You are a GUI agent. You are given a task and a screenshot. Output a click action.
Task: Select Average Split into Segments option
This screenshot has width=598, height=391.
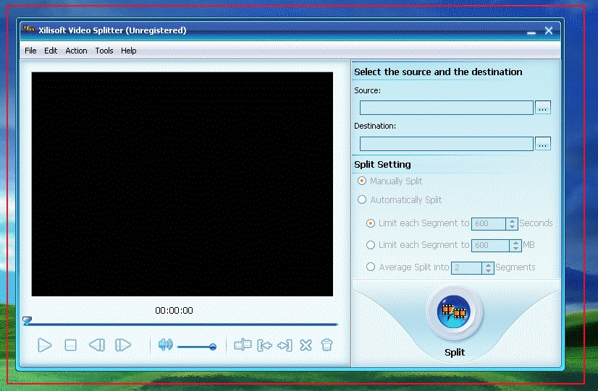point(371,267)
